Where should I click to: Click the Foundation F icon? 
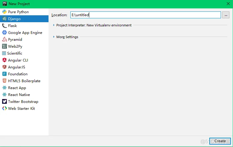[x=4, y=74]
